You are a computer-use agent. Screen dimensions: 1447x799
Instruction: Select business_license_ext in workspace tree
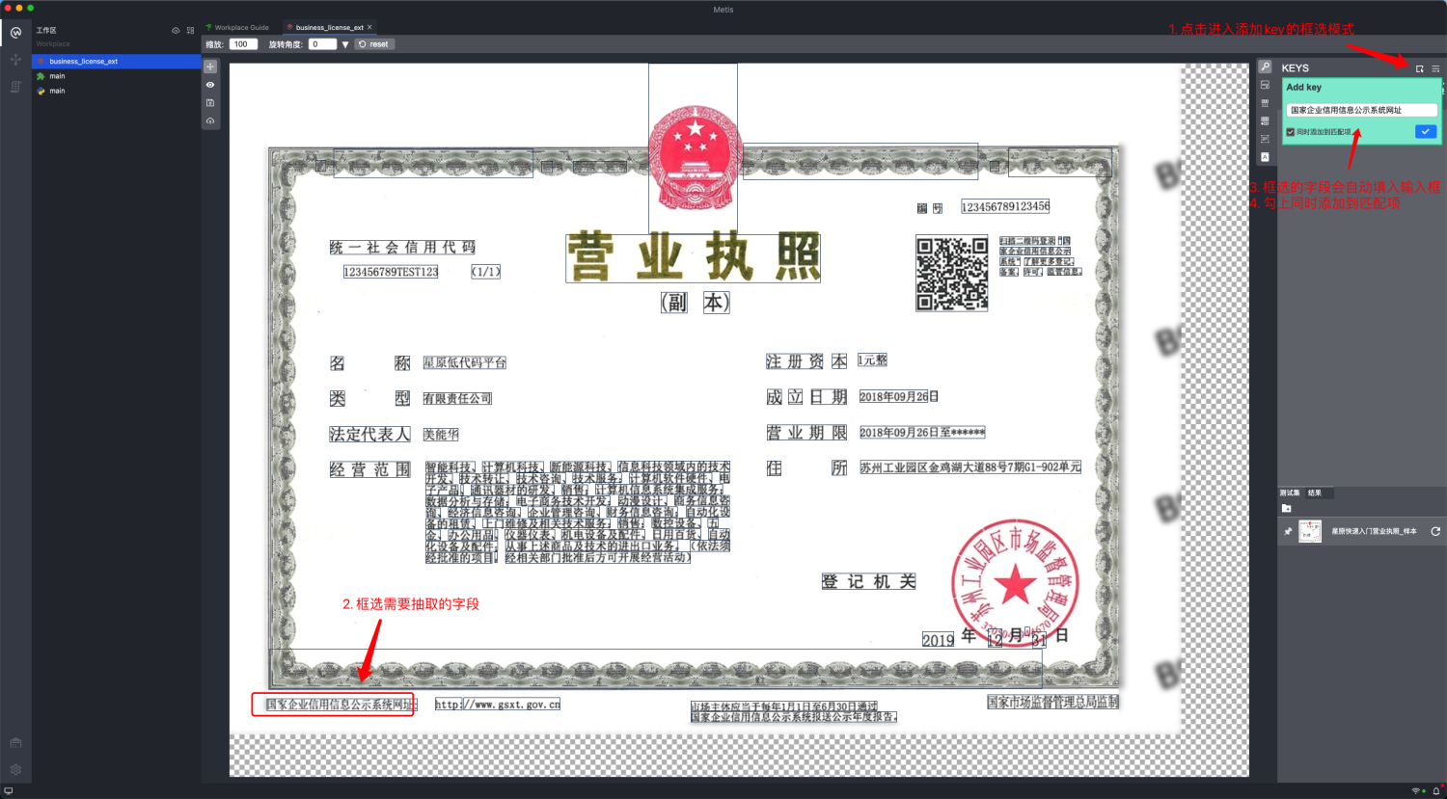point(116,61)
